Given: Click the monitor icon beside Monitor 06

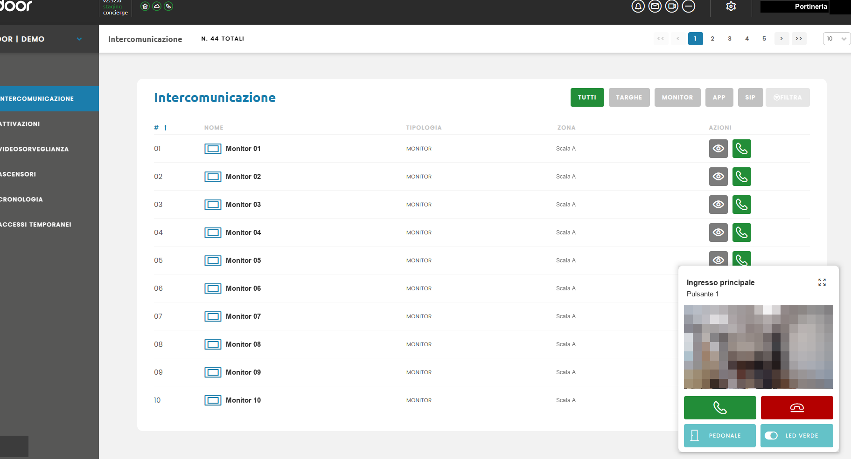Looking at the screenshot, I should point(213,288).
